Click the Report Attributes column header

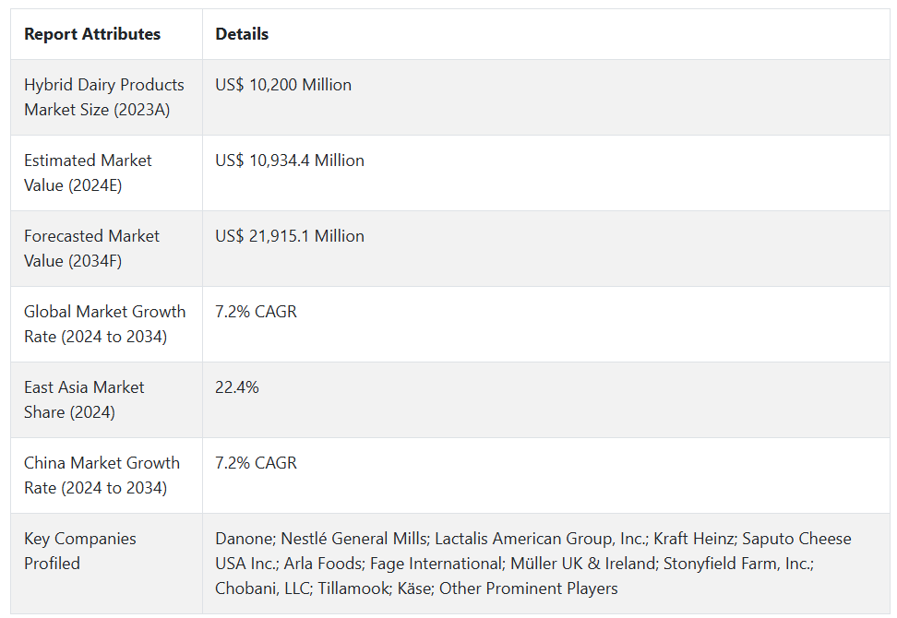pyautogui.click(x=92, y=34)
